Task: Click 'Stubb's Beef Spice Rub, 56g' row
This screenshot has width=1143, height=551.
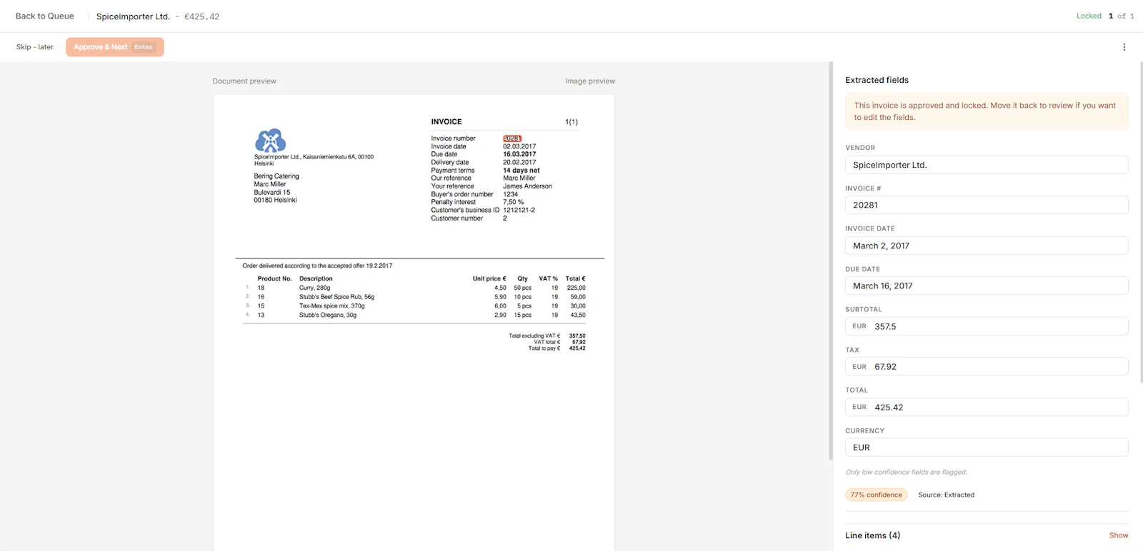Action: tap(336, 297)
